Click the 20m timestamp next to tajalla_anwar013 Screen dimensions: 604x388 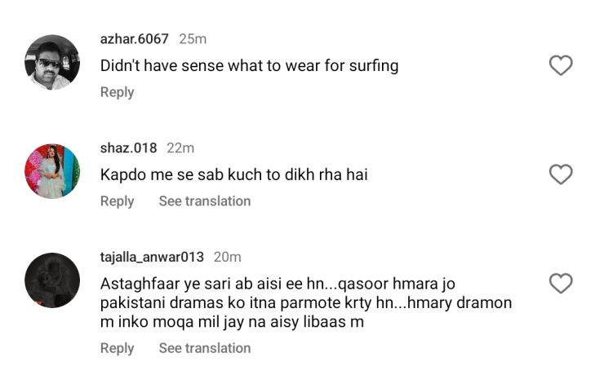click(227, 257)
